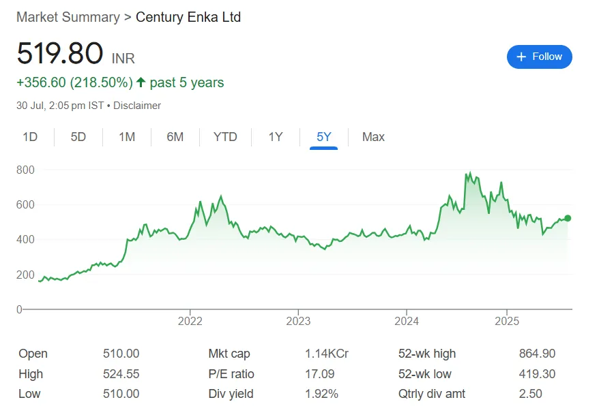
Task: Click the 400 y-axis label
Action: (25, 239)
